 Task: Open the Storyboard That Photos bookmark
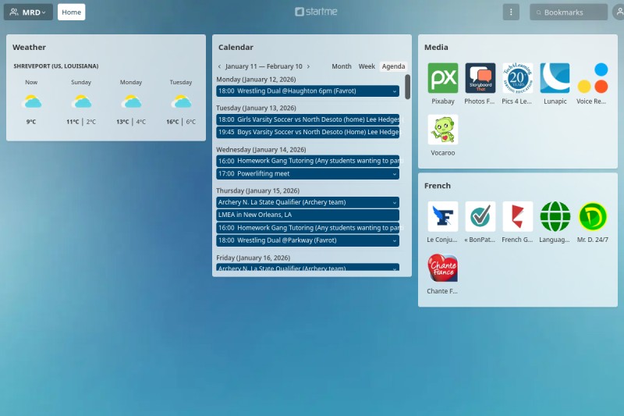coord(480,78)
